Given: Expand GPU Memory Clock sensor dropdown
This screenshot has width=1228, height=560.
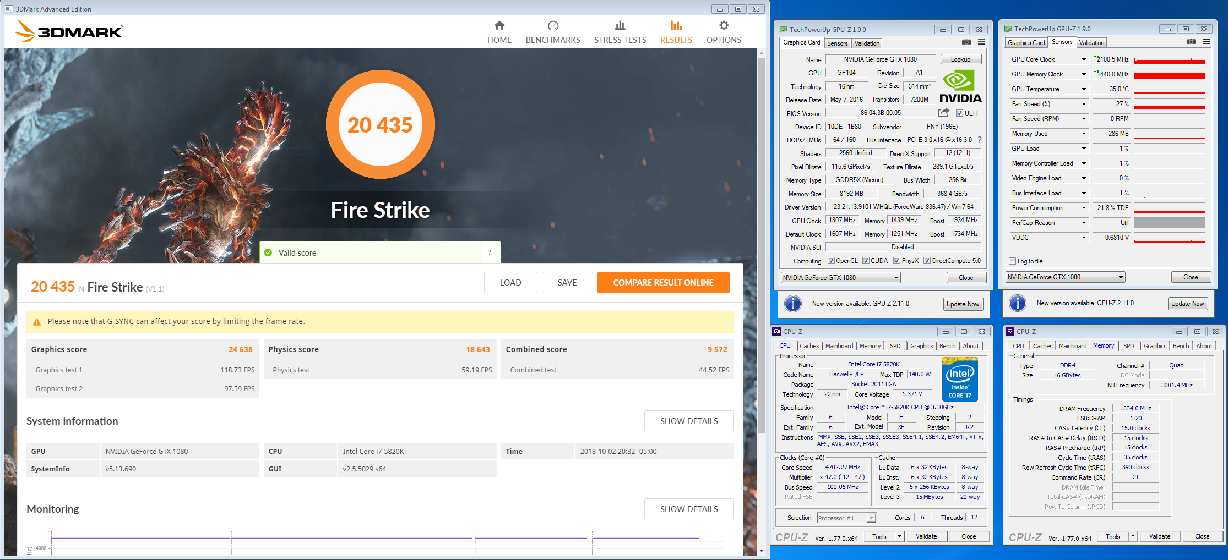Looking at the screenshot, I should (1084, 74).
